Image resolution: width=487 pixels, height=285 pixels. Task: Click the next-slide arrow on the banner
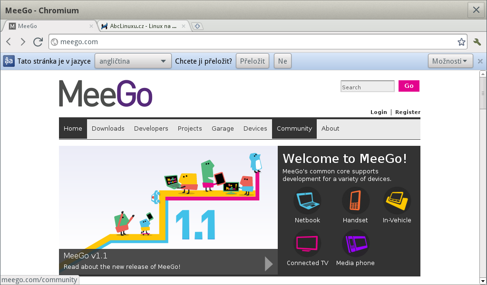(x=269, y=264)
